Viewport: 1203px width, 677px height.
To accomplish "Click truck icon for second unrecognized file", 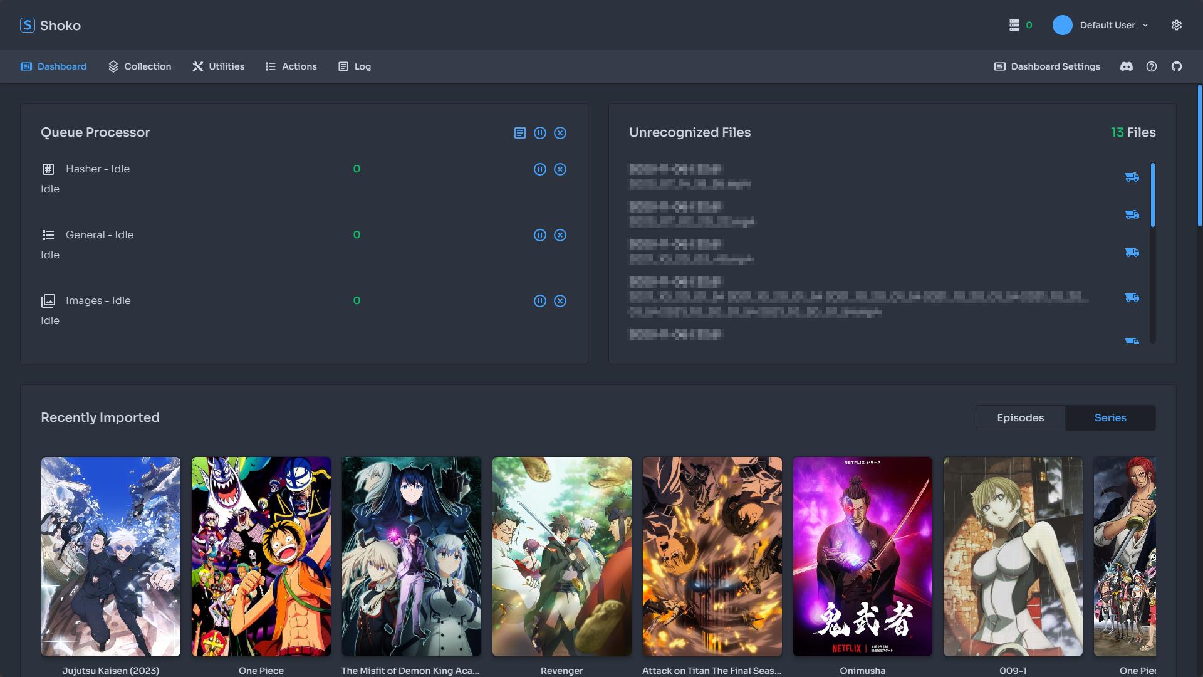I will tap(1132, 214).
